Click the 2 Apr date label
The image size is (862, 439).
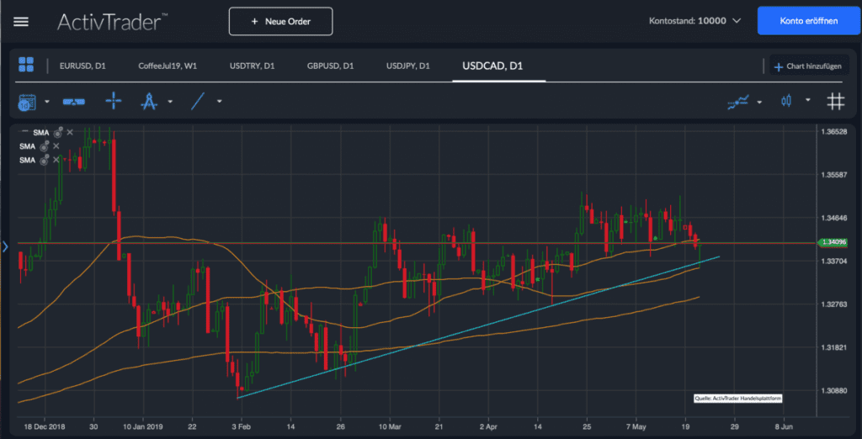(x=487, y=426)
